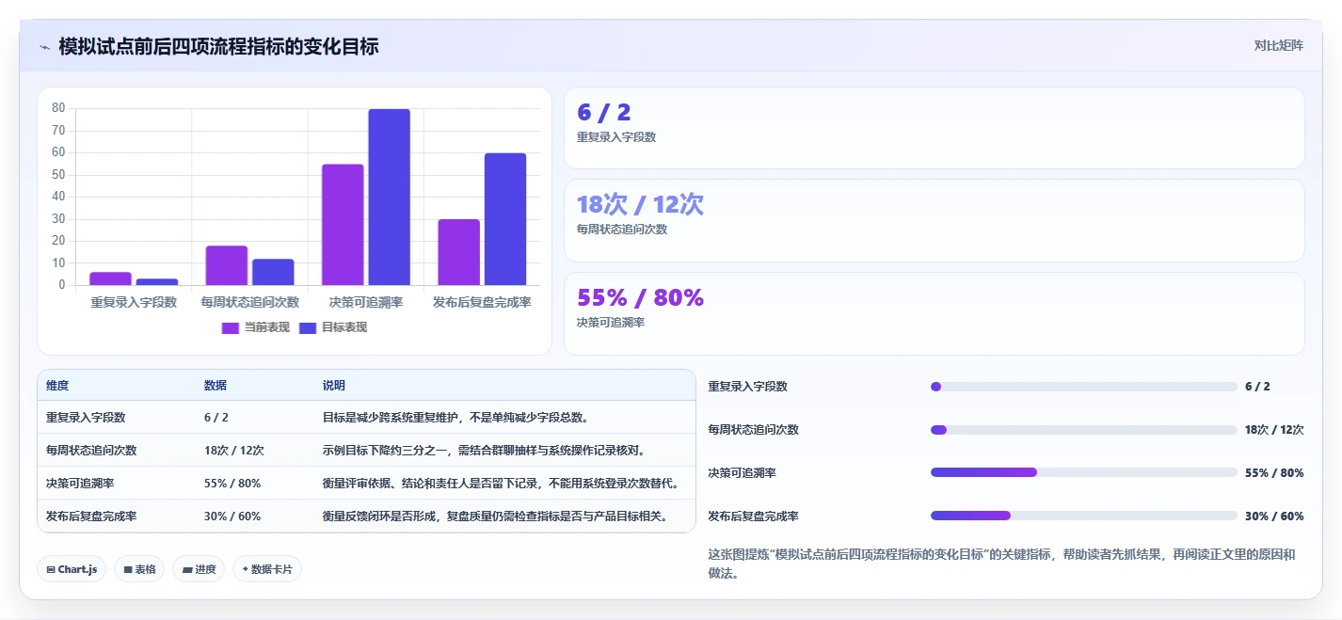Click the 目标表现 bar for 决策可追溯率
The image size is (1342, 620).
pos(389,197)
